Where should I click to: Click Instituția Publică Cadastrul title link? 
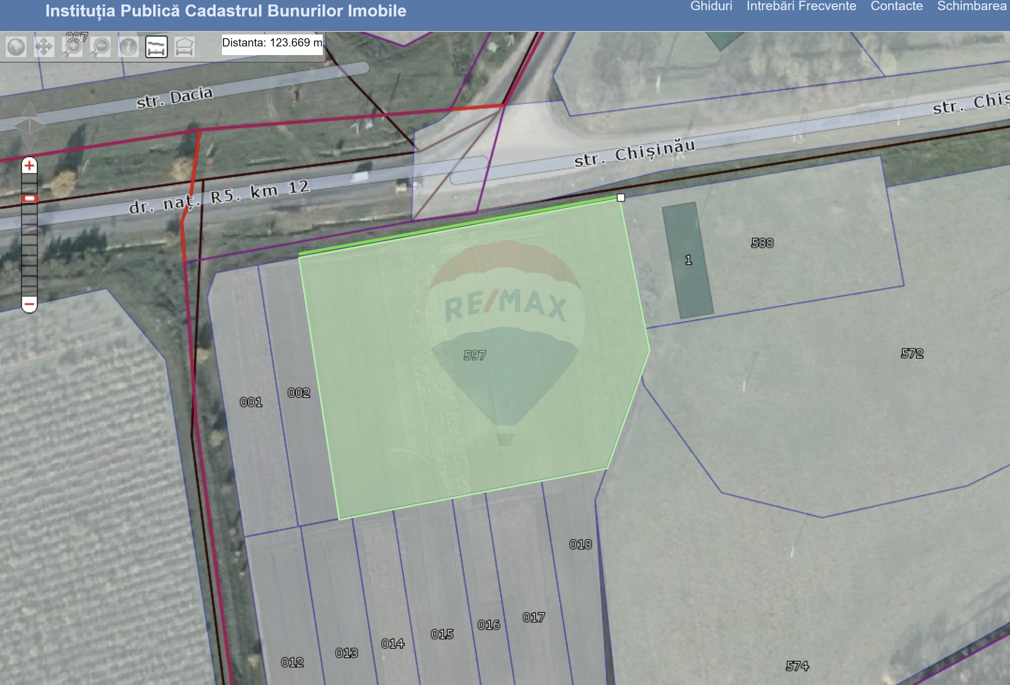(x=225, y=11)
